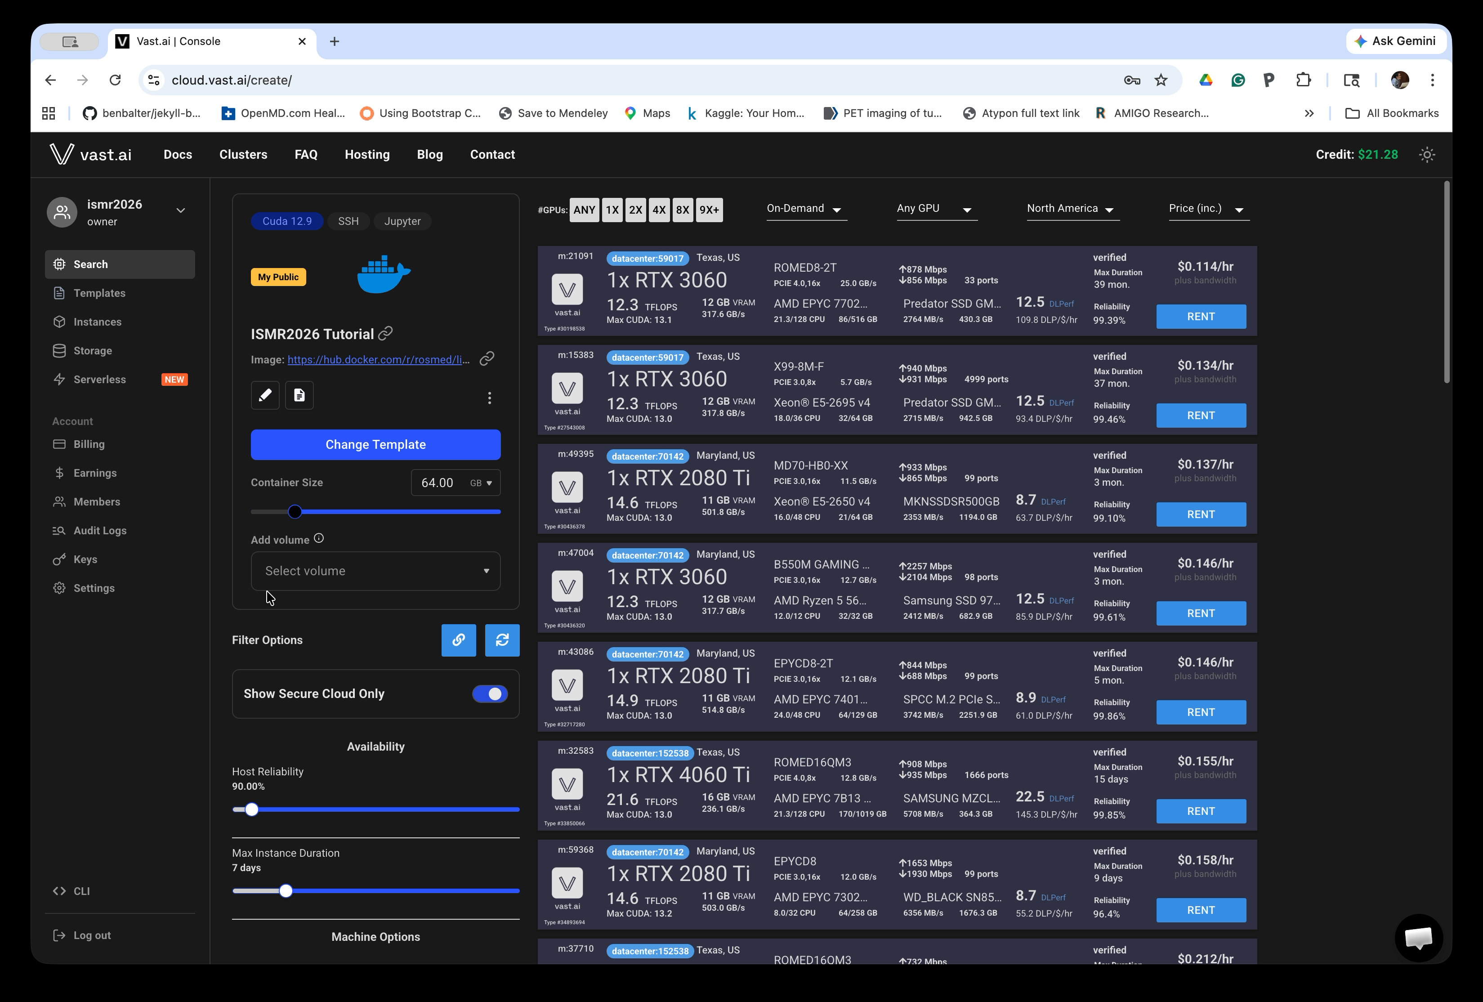Image resolution: width=1483 pixels, height=1002 pixels.
Task: Refresh the filter options with the sync icon
Action: point(502,640)
